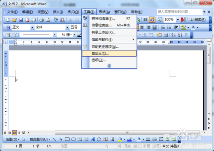
Task: Open the zoom 100% dropdown arrow
Action: click(178, 20)
